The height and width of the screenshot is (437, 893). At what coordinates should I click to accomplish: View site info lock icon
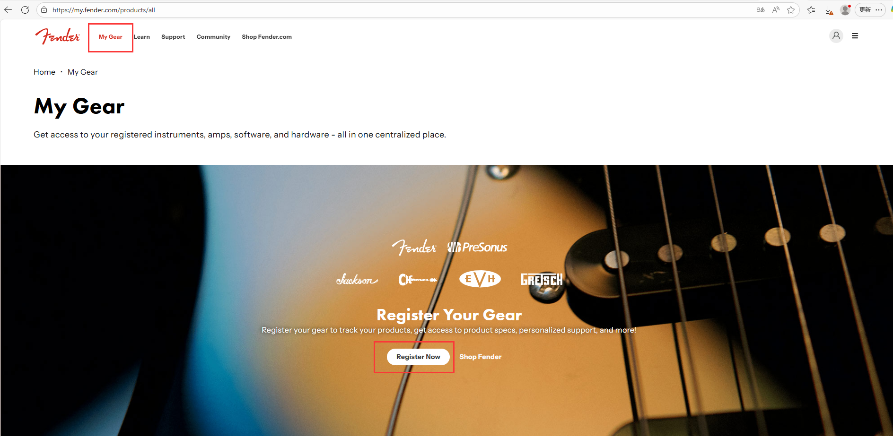pos(44,10)
